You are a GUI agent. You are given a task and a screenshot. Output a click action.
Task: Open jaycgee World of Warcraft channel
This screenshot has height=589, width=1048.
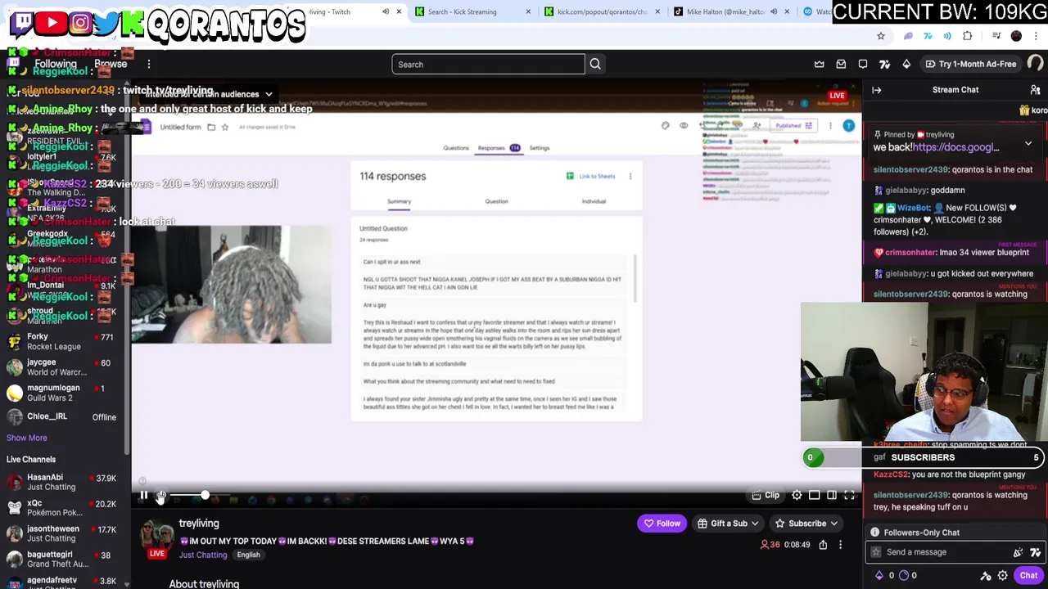62,367
